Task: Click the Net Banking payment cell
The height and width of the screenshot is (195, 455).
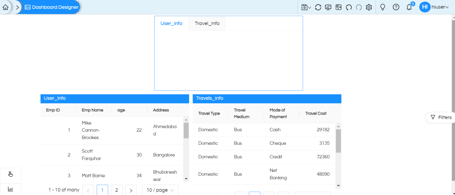Action: [281, 174]
